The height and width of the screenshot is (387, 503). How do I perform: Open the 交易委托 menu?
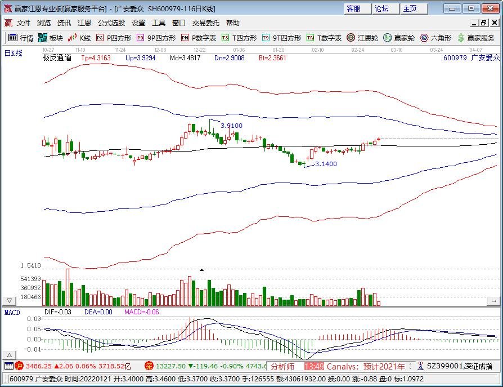tap(205, 23)
